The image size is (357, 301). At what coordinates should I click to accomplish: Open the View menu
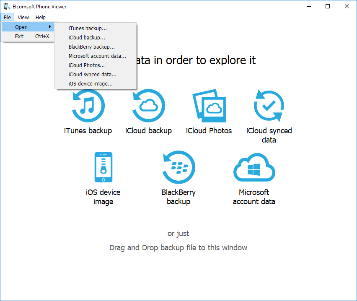tap(23, 17)
